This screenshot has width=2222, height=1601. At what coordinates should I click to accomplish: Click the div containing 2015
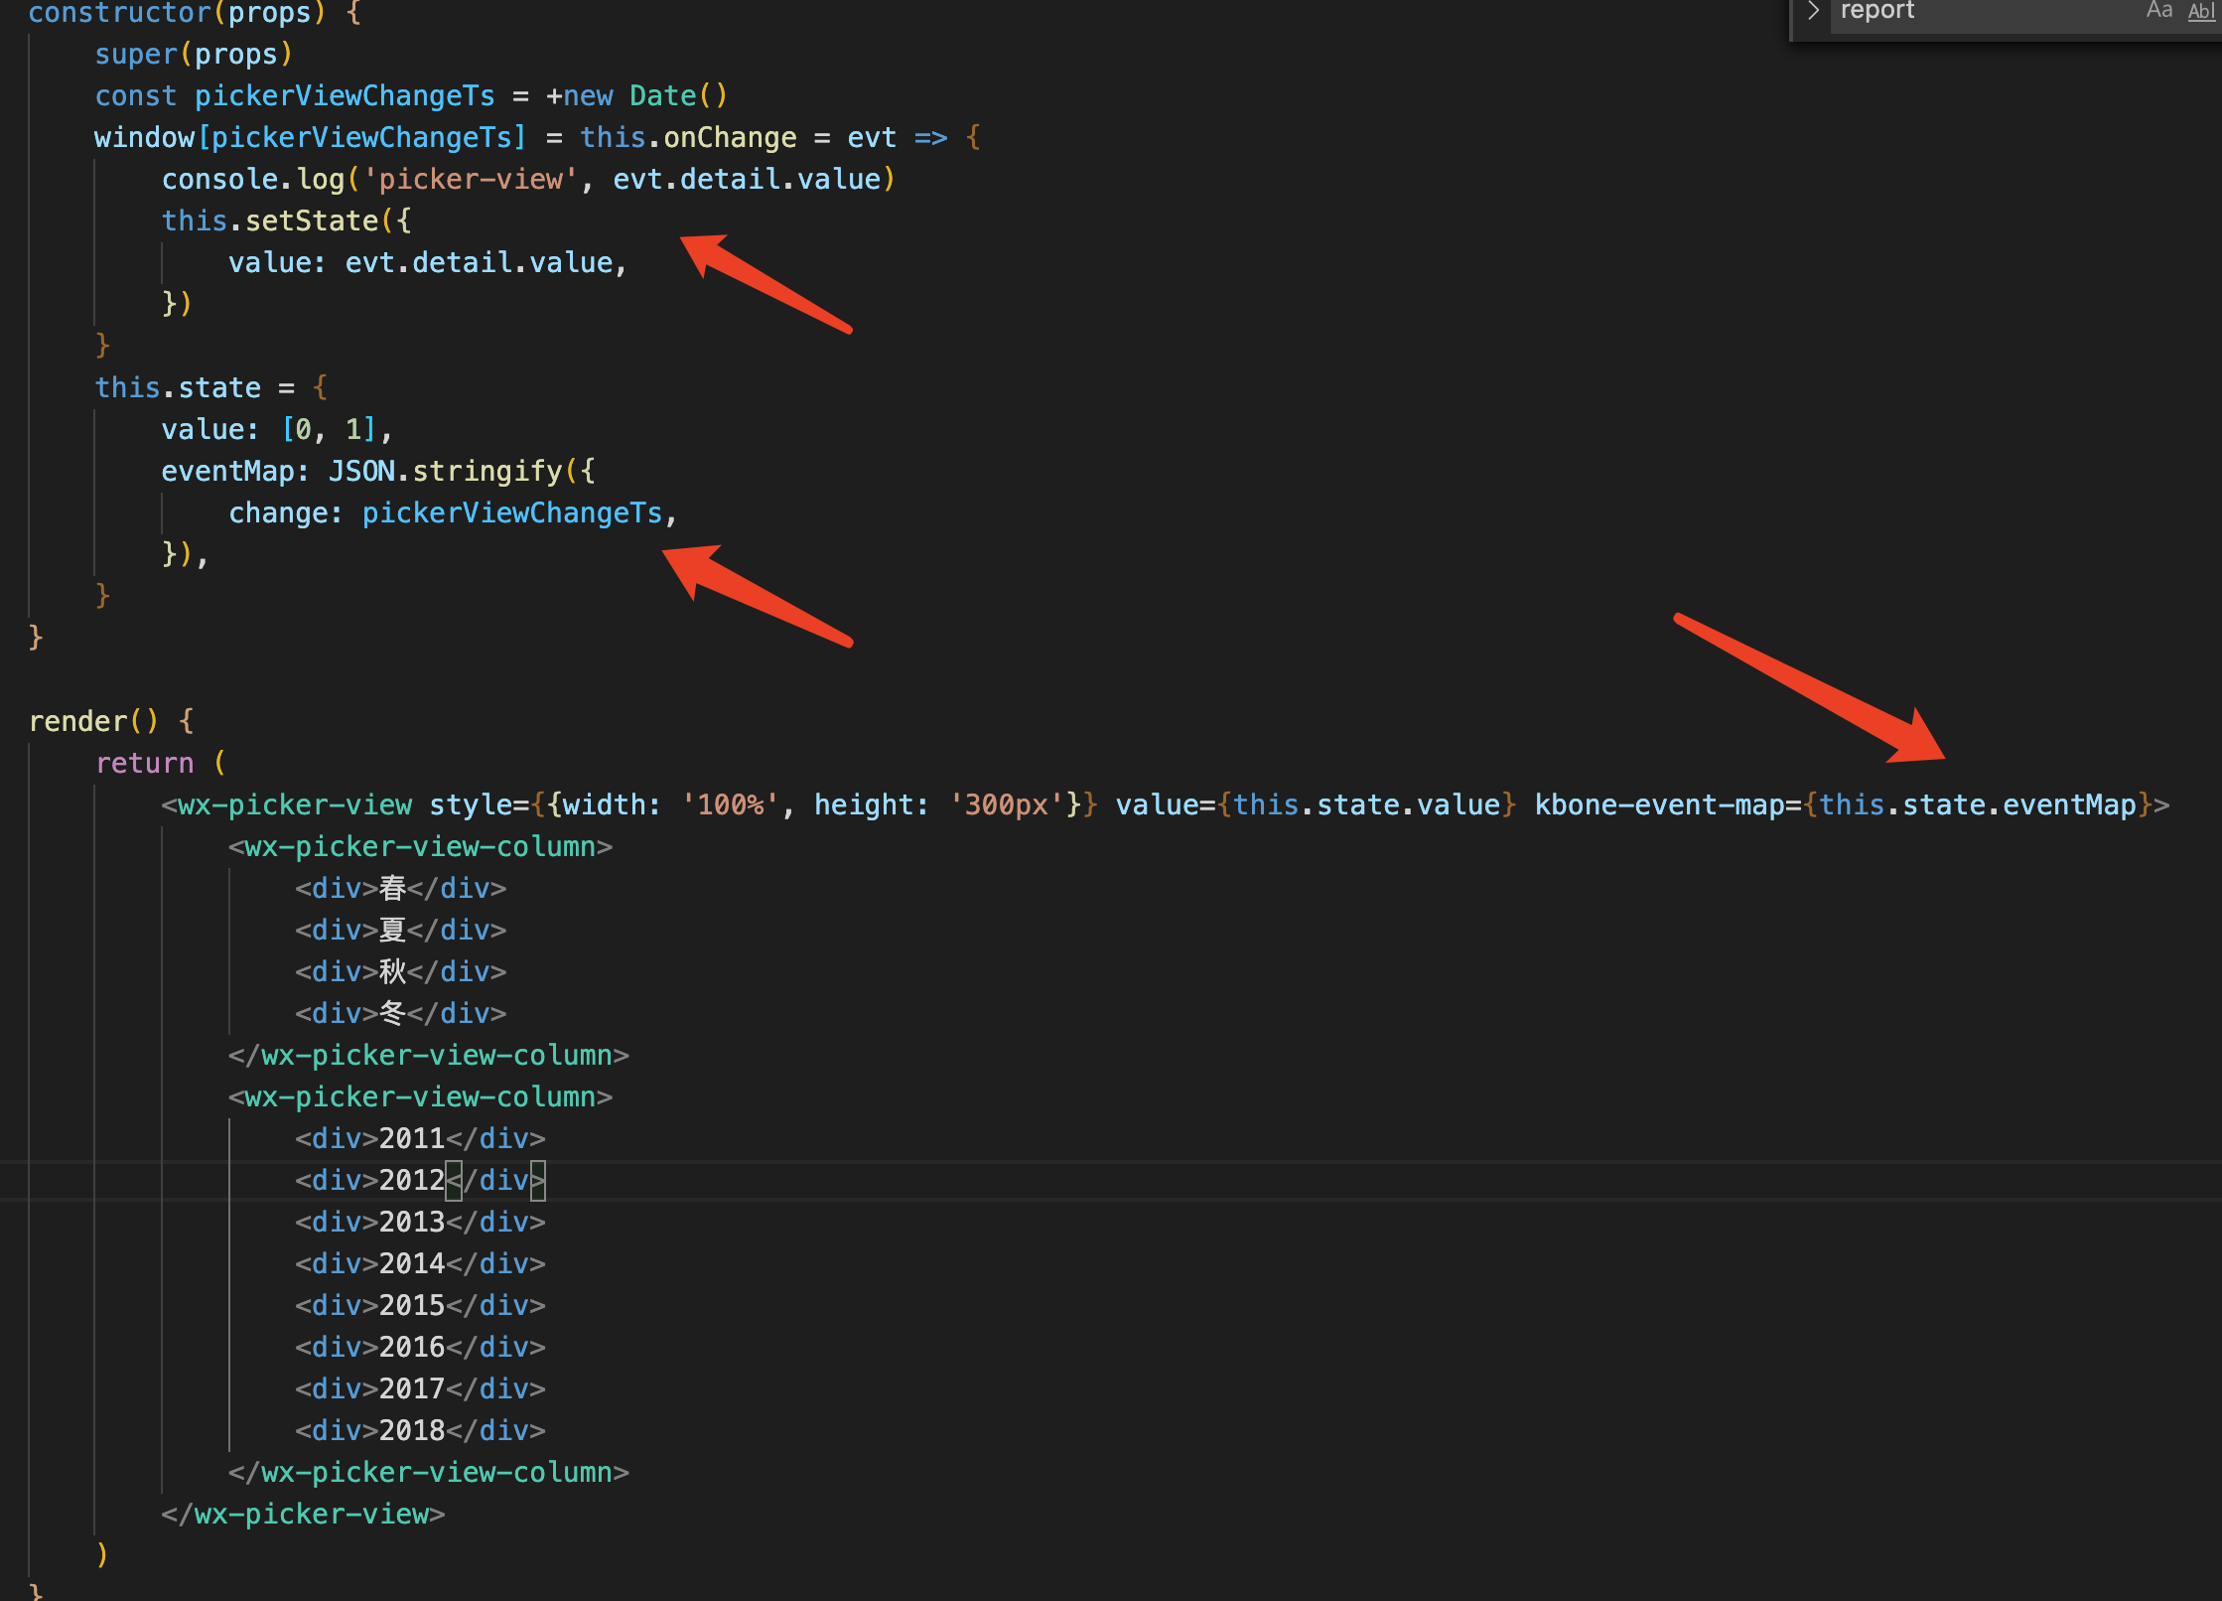411,1305
